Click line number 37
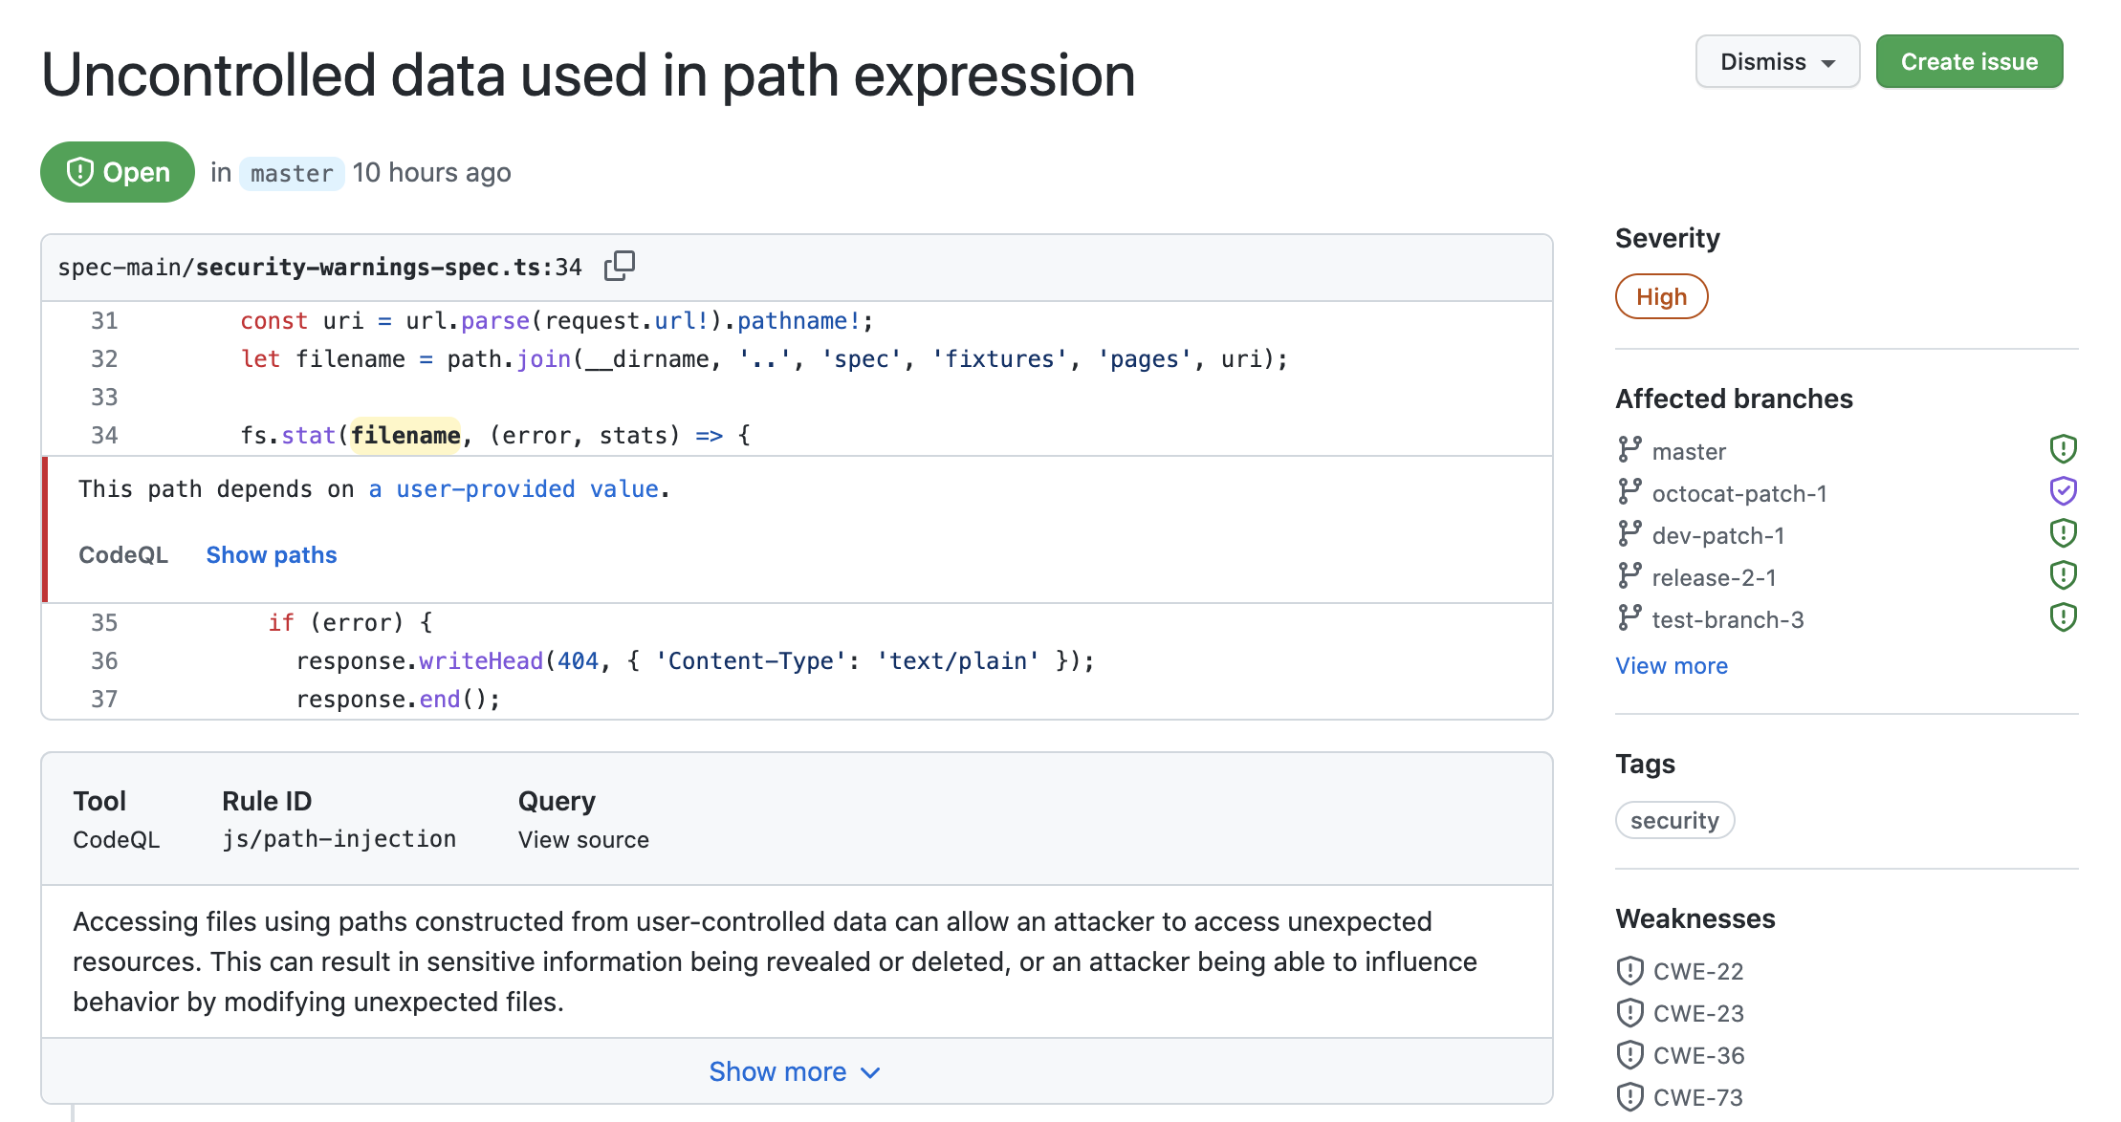Screen dimensions: 2121x1122 (104, 700)
